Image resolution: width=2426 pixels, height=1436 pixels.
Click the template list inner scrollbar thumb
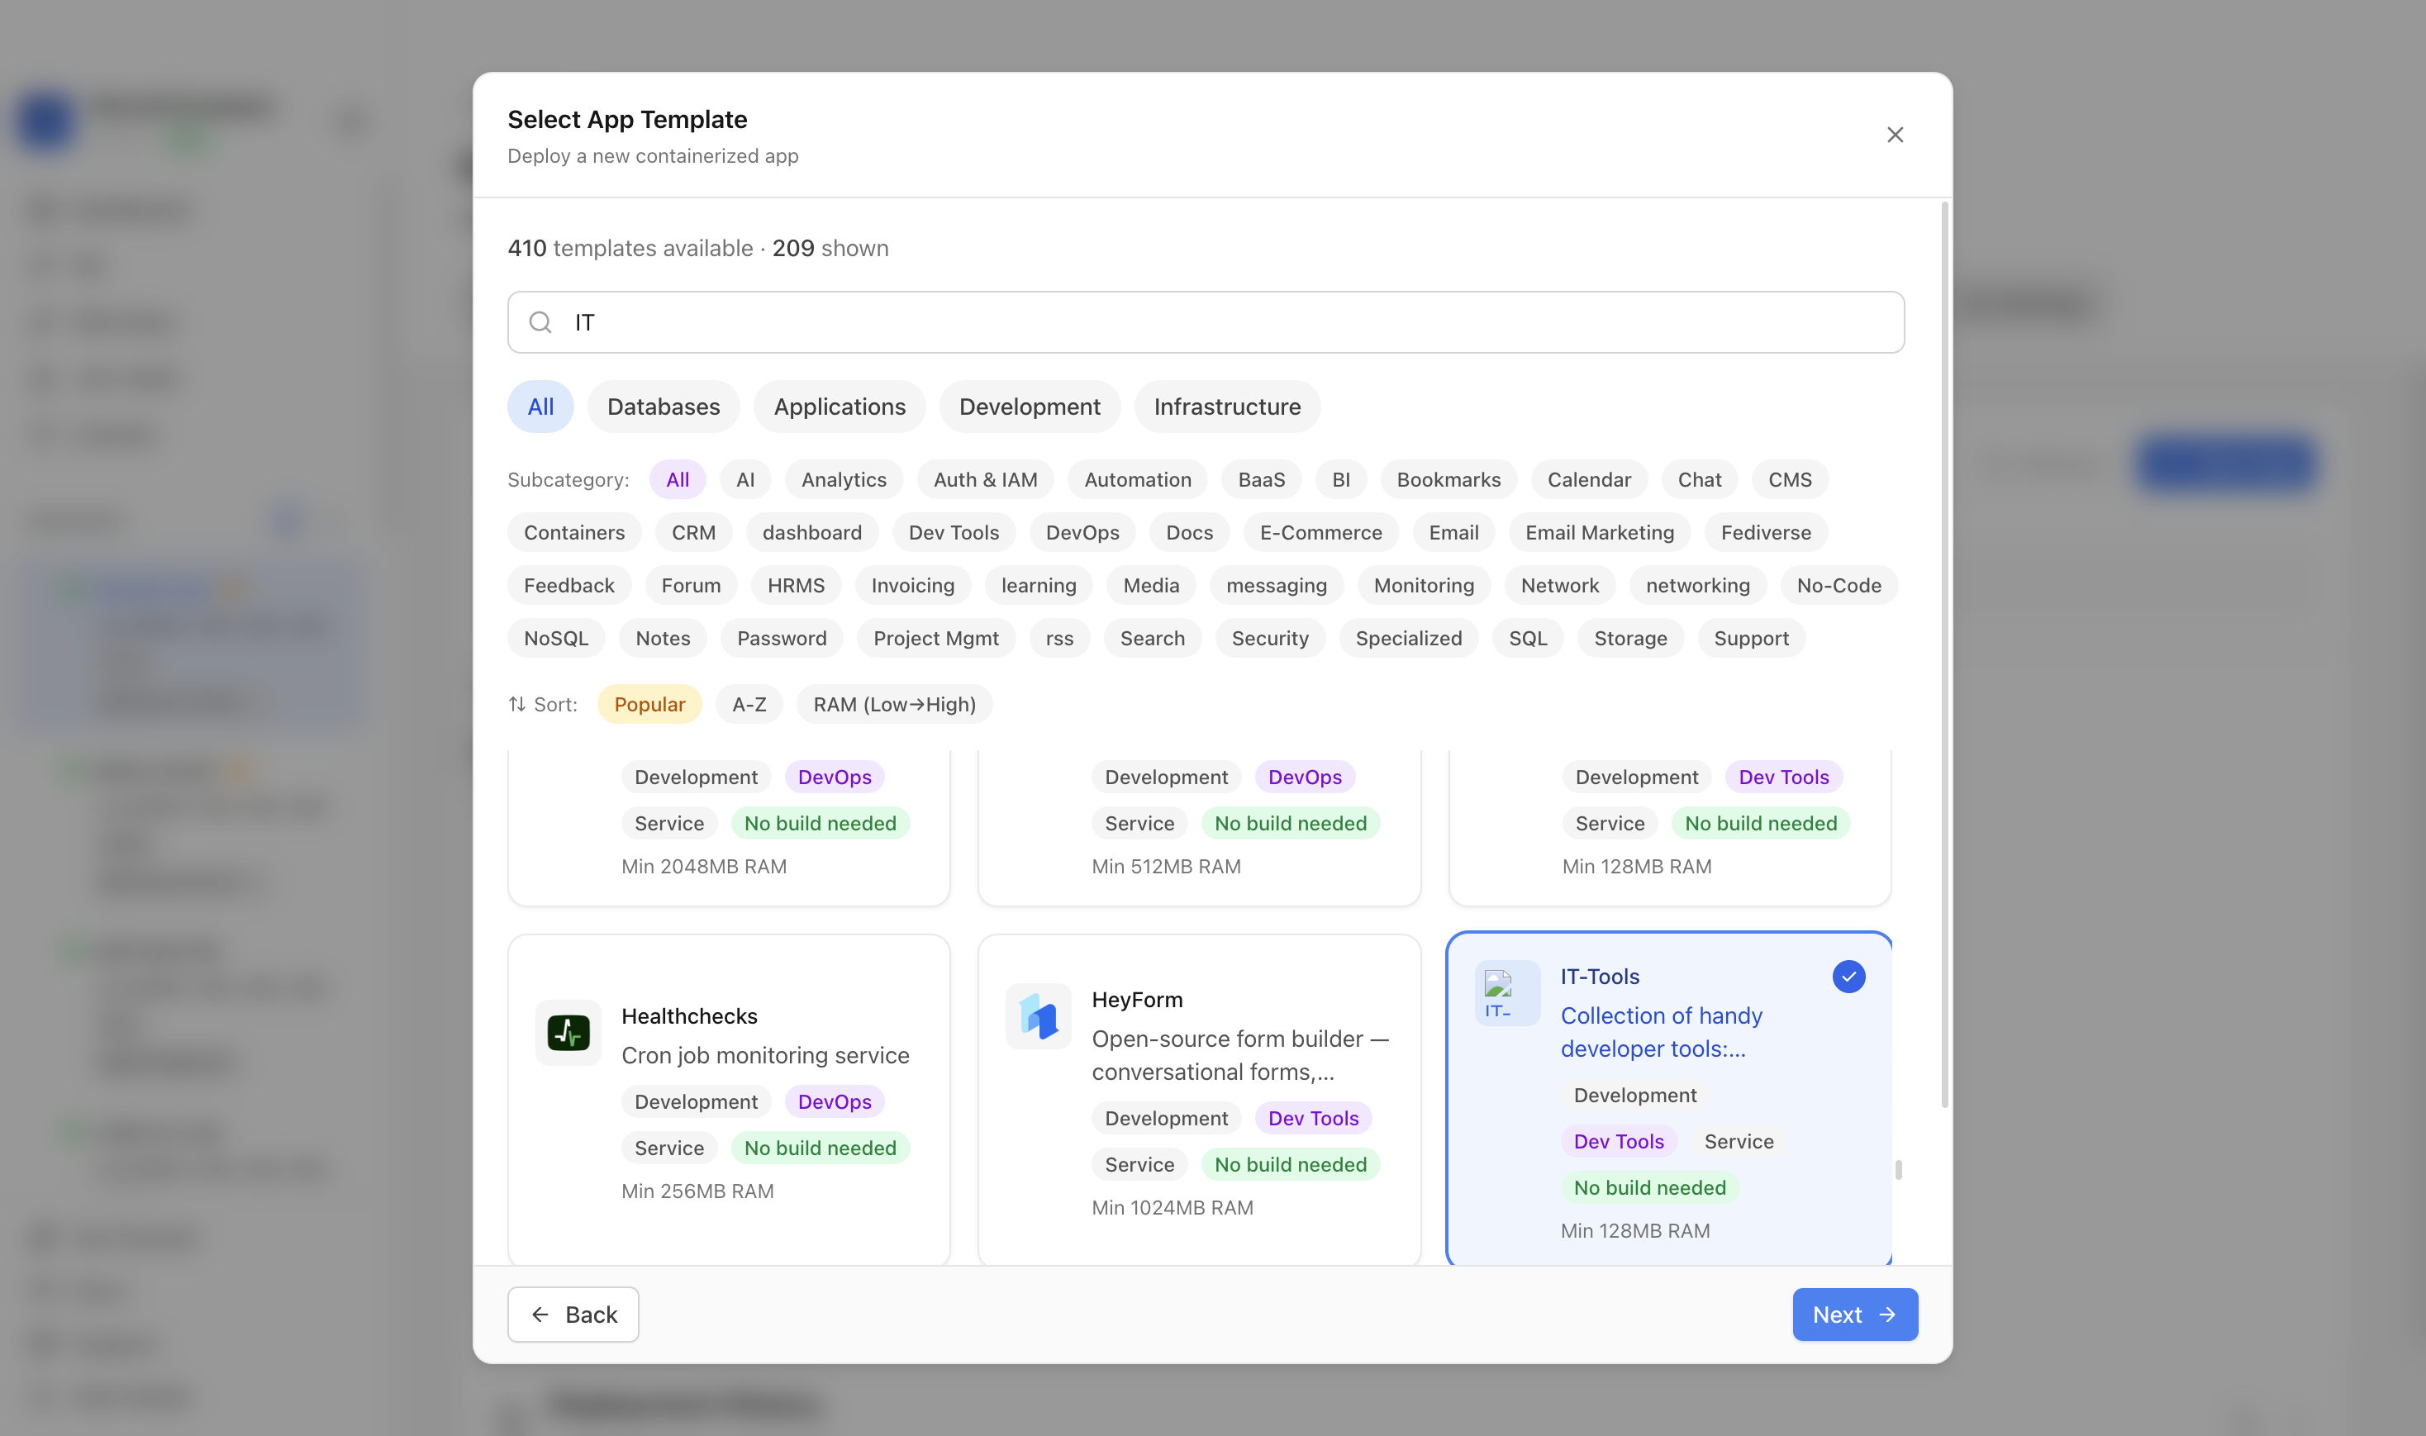pos(1899,1170)
